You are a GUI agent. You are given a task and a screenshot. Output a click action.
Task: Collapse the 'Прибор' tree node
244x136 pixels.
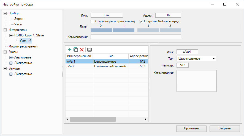(5, 13)
